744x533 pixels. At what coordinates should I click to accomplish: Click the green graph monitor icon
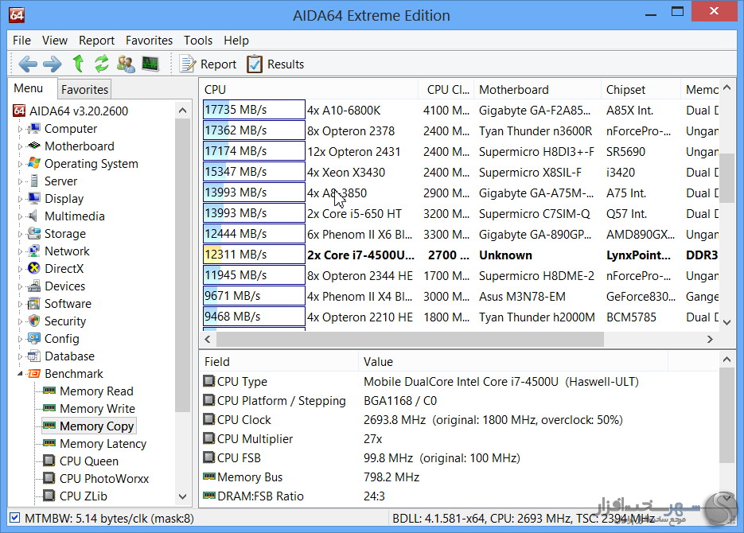(x=150, y=64)
